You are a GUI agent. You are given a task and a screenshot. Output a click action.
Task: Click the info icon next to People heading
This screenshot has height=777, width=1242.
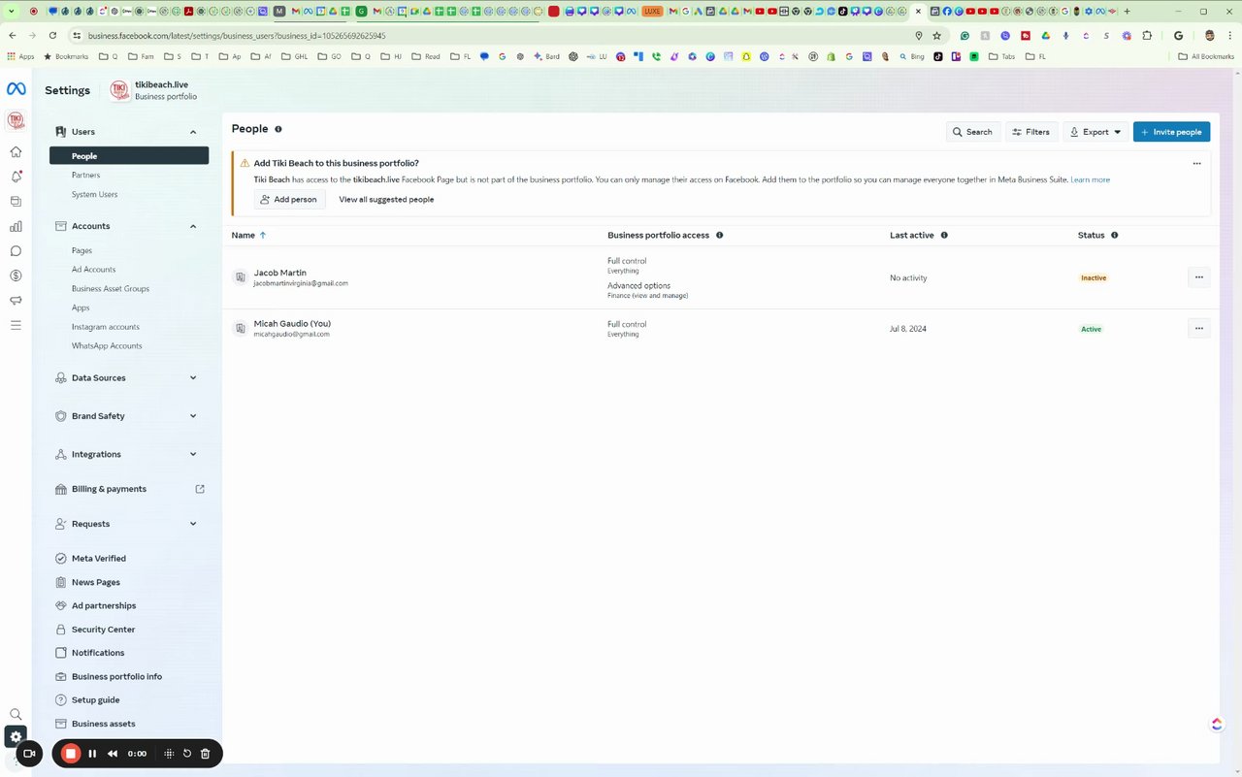click(x=278, y=129)
